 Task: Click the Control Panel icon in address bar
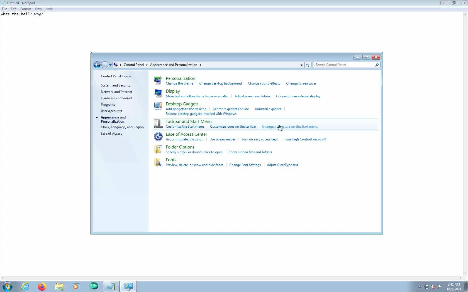tap(116, 65)
